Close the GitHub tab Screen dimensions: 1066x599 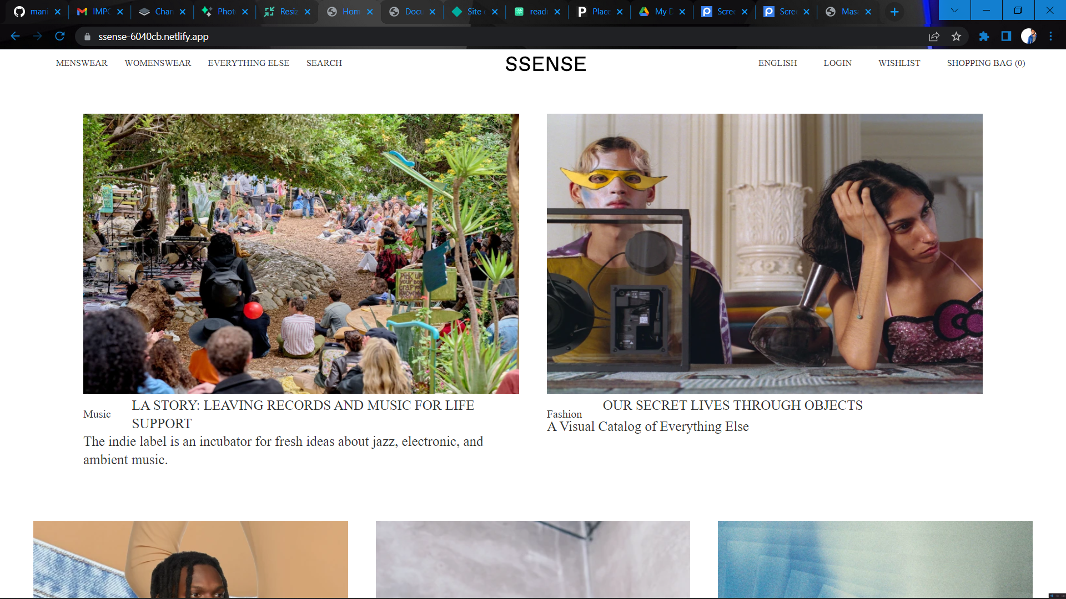57,12
